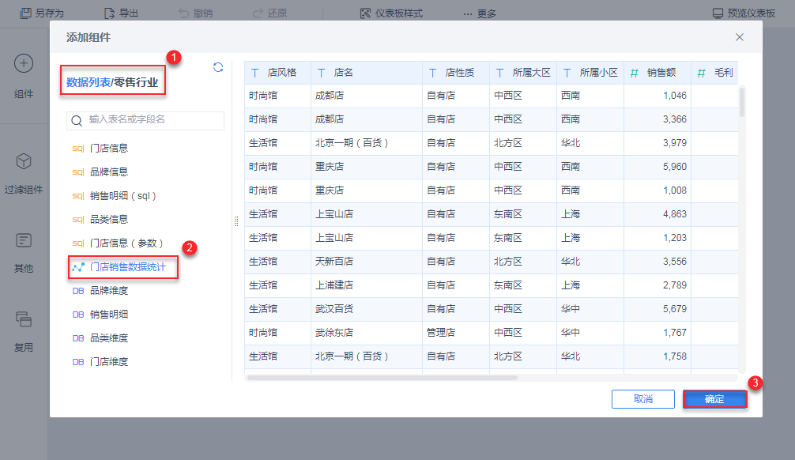
Task: Click the refresh icon beside data list breadcrumb
Action: (218, 67)
